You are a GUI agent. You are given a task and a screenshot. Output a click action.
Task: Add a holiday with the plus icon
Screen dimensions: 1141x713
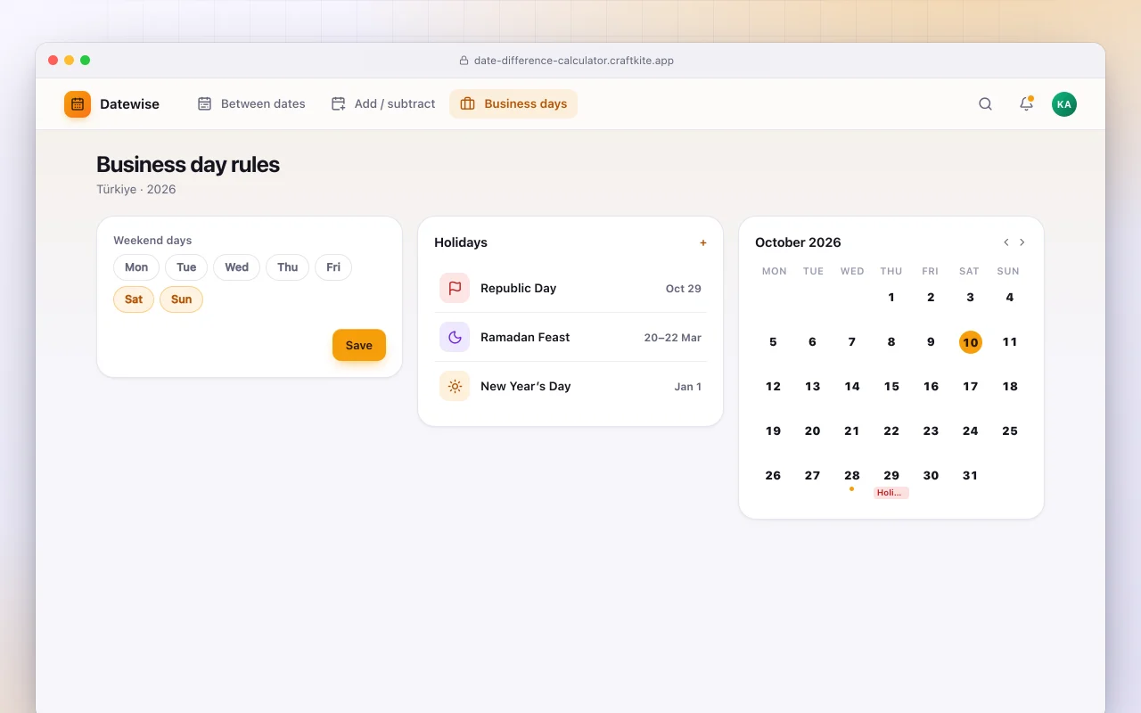(x=702, y=242)
